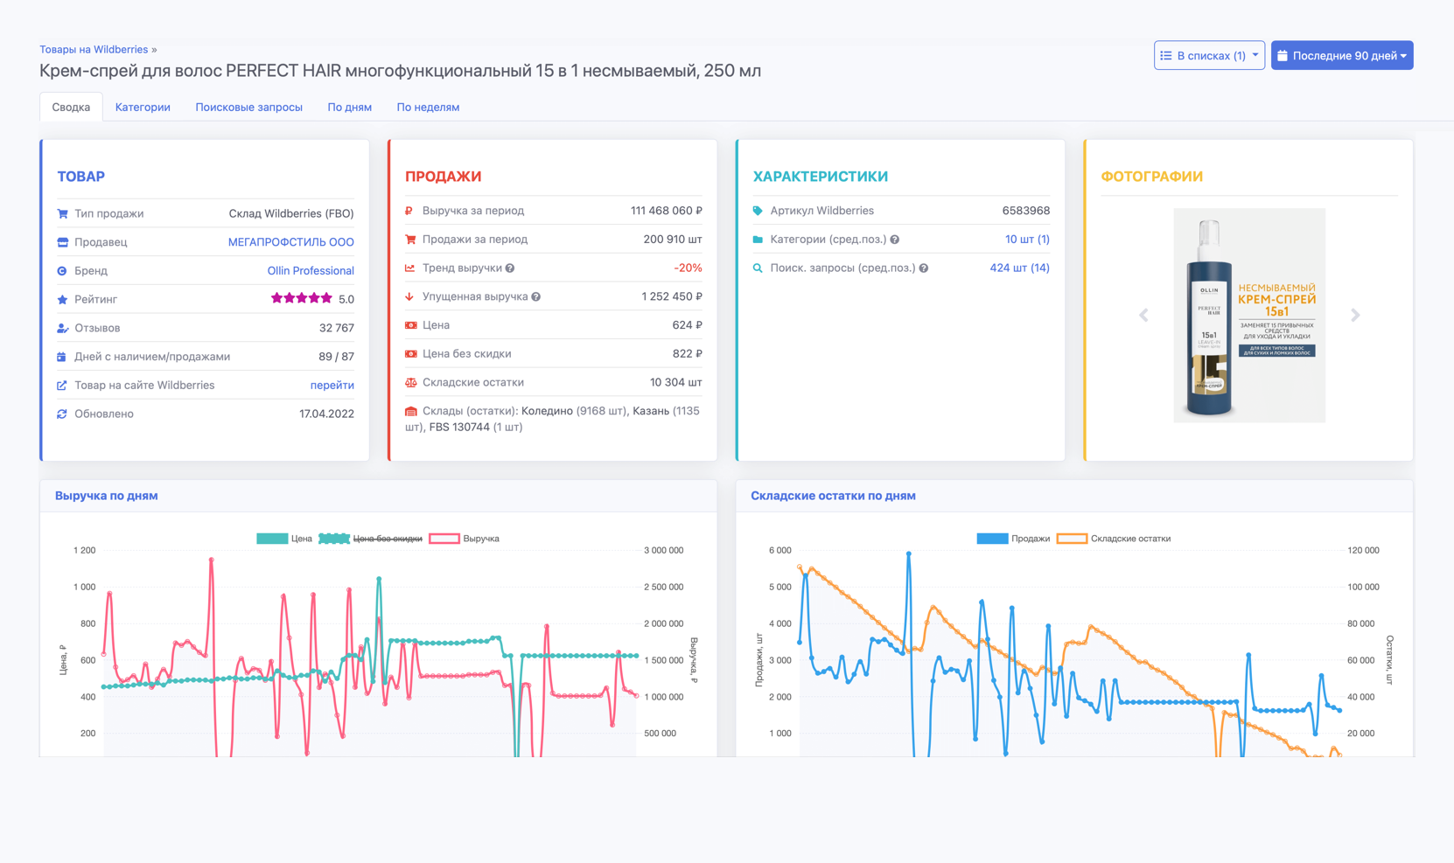The height and width of the screenshot is (863, 1454).
Task: Toggle the Цена без скидки legend series
Action: (x=371, y=539)
